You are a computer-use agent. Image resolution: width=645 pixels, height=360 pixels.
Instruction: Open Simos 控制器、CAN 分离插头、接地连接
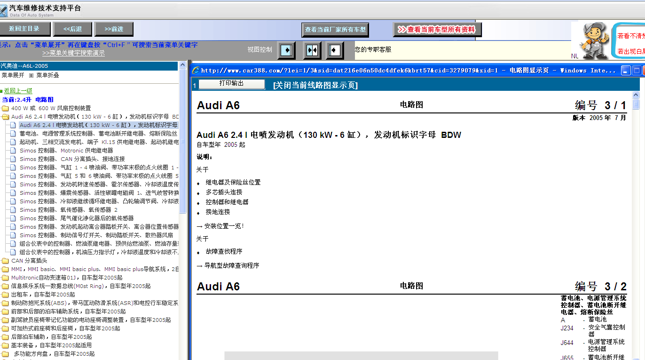point(72,159)
